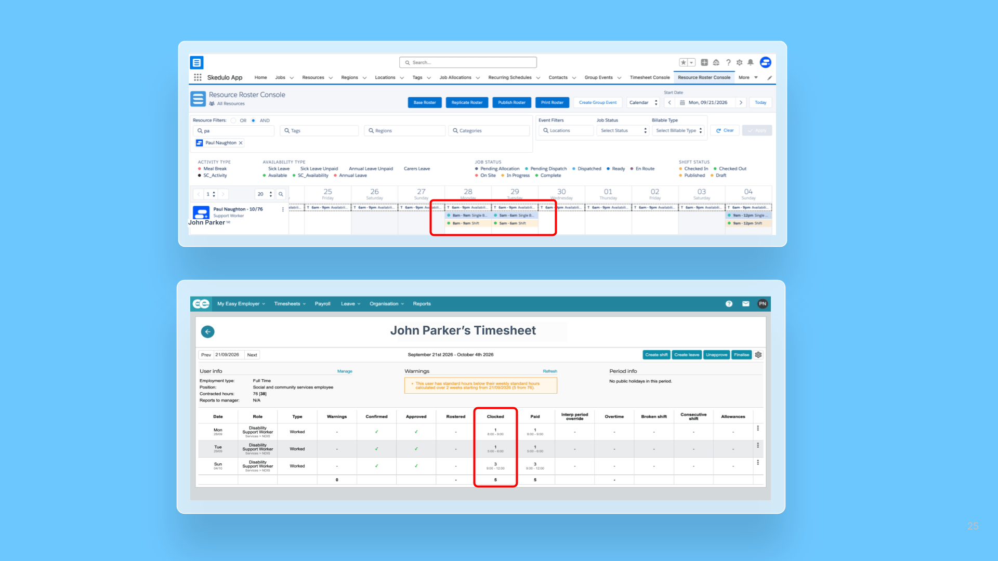Click the global actions plus icon
The width and height of the screenshot is (998, 561).
coord(704,62)
